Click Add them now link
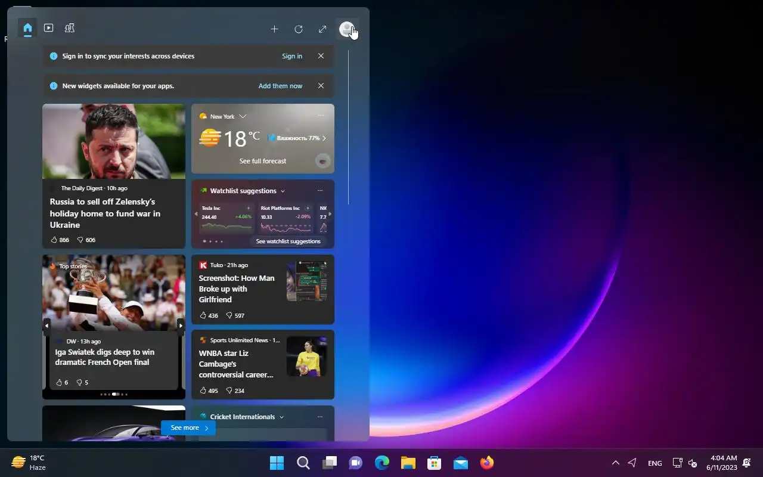 pyautogui.click(x=280, y=86)
